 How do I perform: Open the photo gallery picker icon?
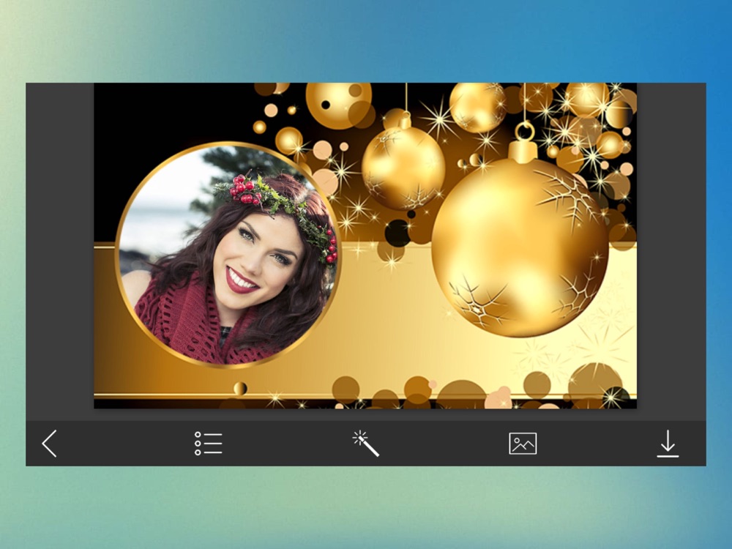(523, 443)
